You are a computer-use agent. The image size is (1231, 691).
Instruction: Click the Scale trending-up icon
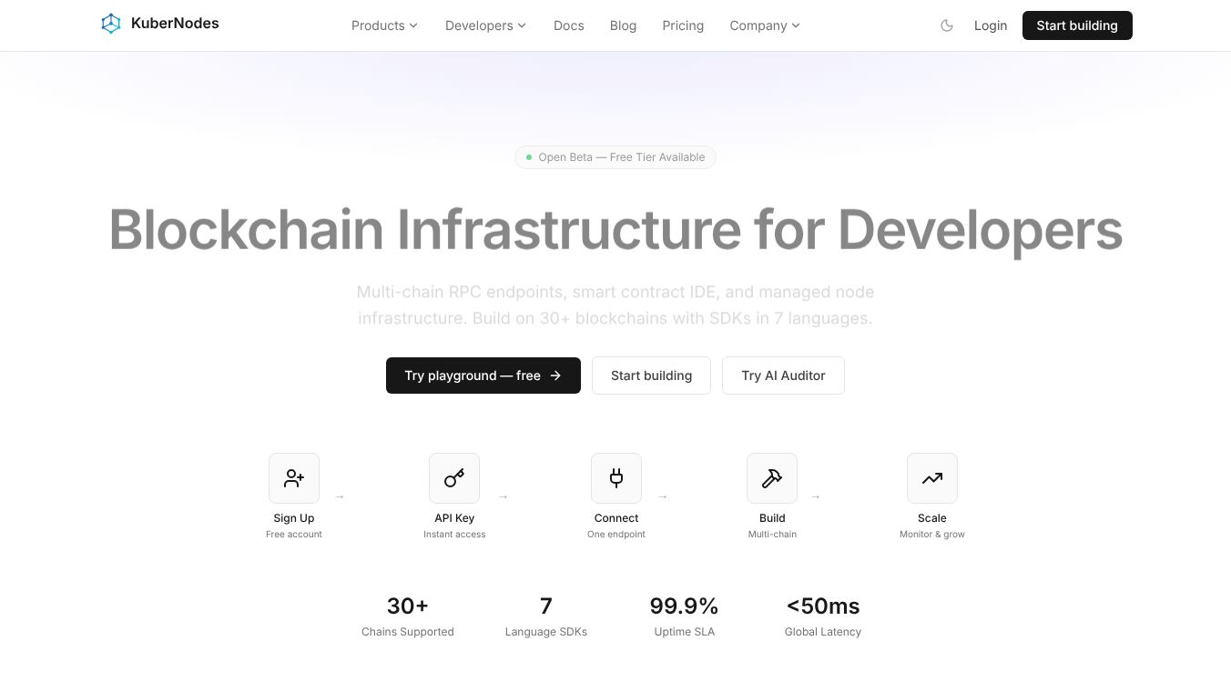pyautogui.click(x=932, y=478)
